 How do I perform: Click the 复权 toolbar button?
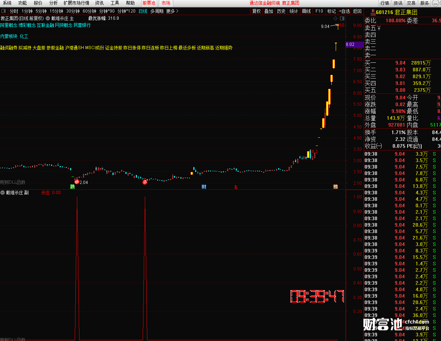pos(256,11)
